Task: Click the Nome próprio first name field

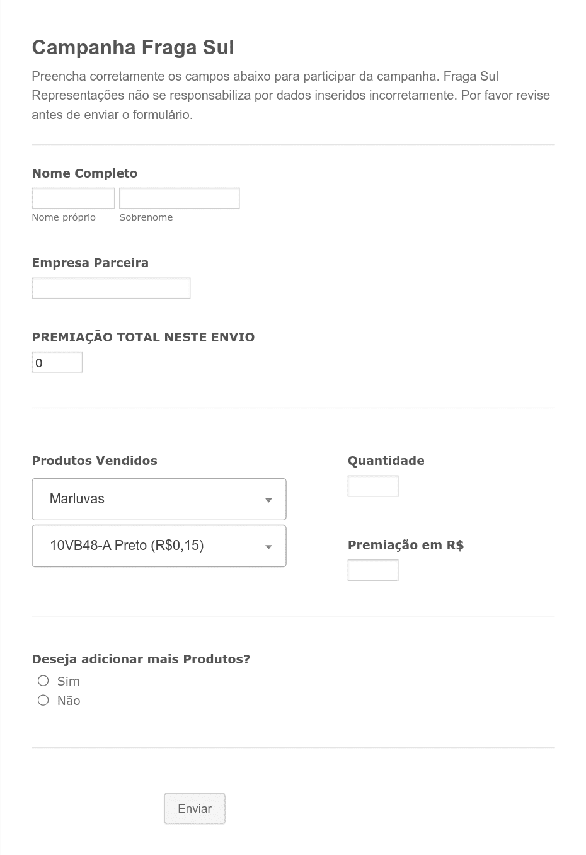Action: pyautogui.click(x=73, y=198)
